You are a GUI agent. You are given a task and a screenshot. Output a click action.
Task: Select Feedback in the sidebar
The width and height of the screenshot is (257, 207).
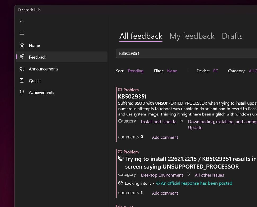62,57
